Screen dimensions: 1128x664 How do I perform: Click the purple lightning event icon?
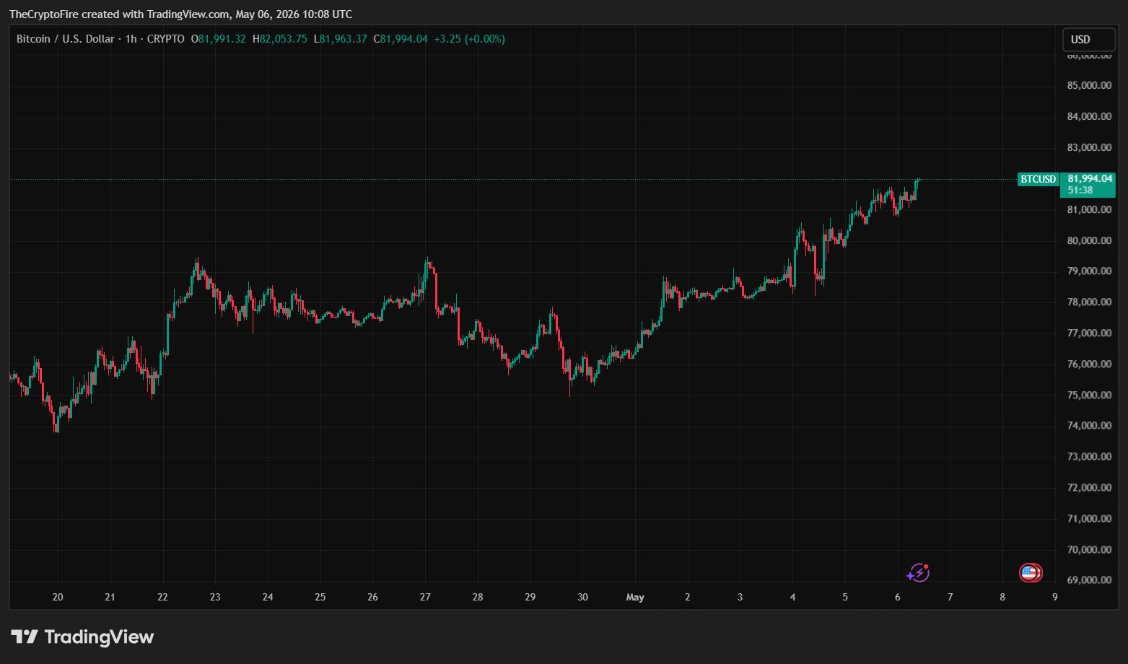tap(918, 573)
